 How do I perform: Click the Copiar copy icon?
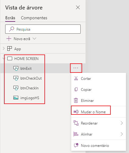(76, 89)
